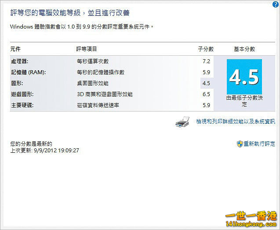Click the gaming graphics subscore 6.5
The image size is (280, 230).
pyautogui.click(x=206, y=94)
